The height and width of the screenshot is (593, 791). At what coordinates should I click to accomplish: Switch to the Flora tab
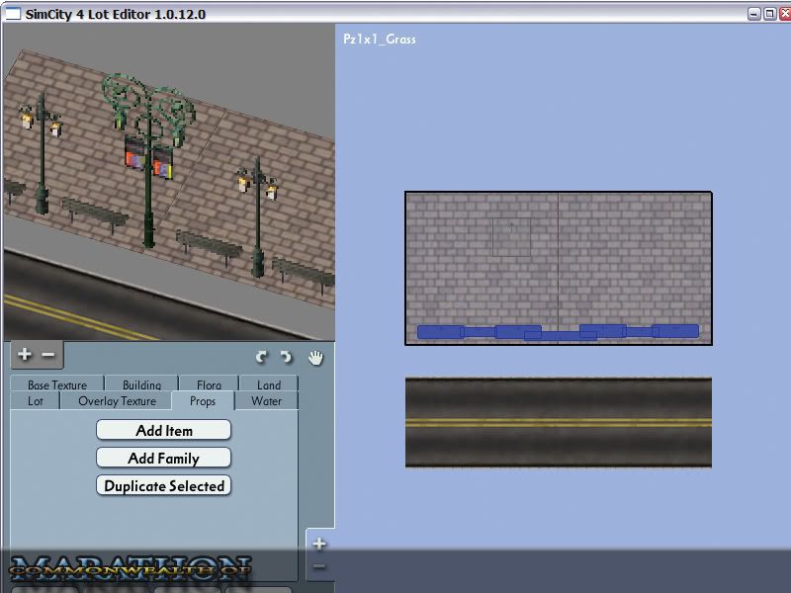[x=209, y=383]
